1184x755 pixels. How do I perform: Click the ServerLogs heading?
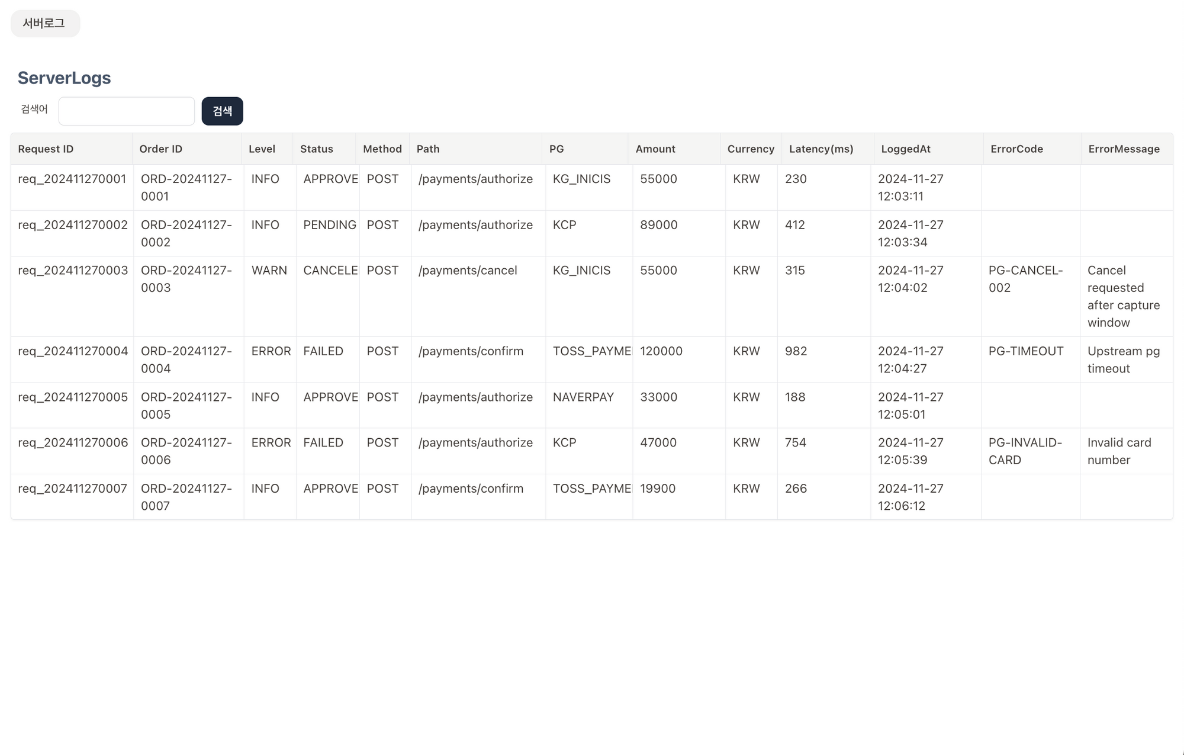click(x=64, y=78)
